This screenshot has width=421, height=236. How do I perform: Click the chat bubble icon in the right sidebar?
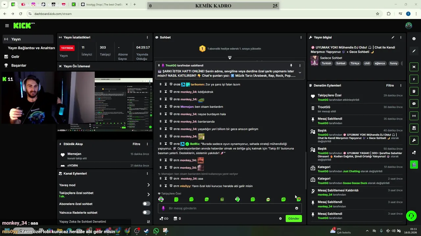(414, 104)
